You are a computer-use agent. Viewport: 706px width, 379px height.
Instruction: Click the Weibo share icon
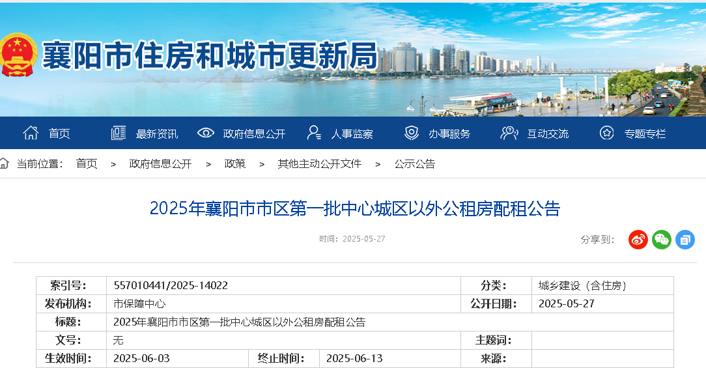pyautogui.click(x=638, y=240)
